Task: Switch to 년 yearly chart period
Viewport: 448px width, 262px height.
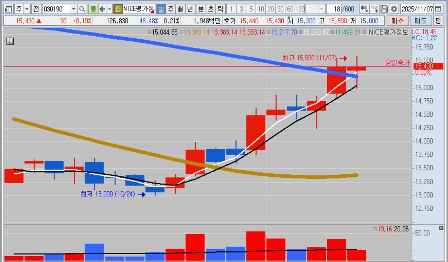Action: point(190,9)
